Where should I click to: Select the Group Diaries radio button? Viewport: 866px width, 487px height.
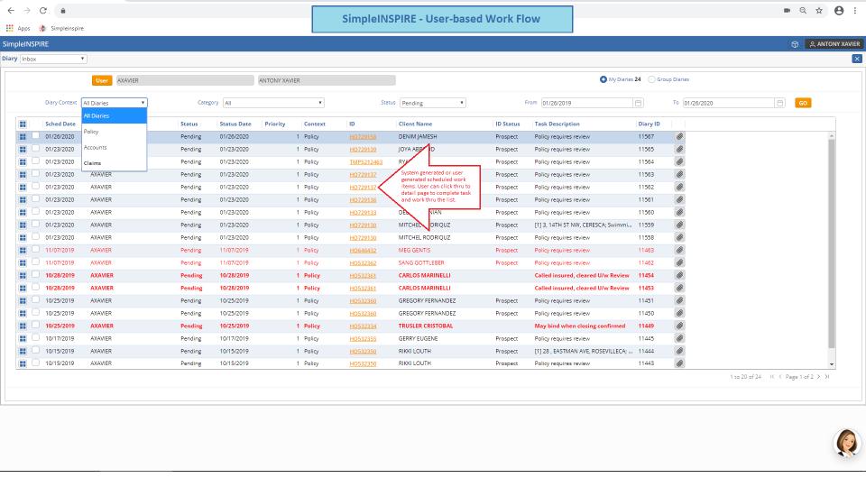651,79
